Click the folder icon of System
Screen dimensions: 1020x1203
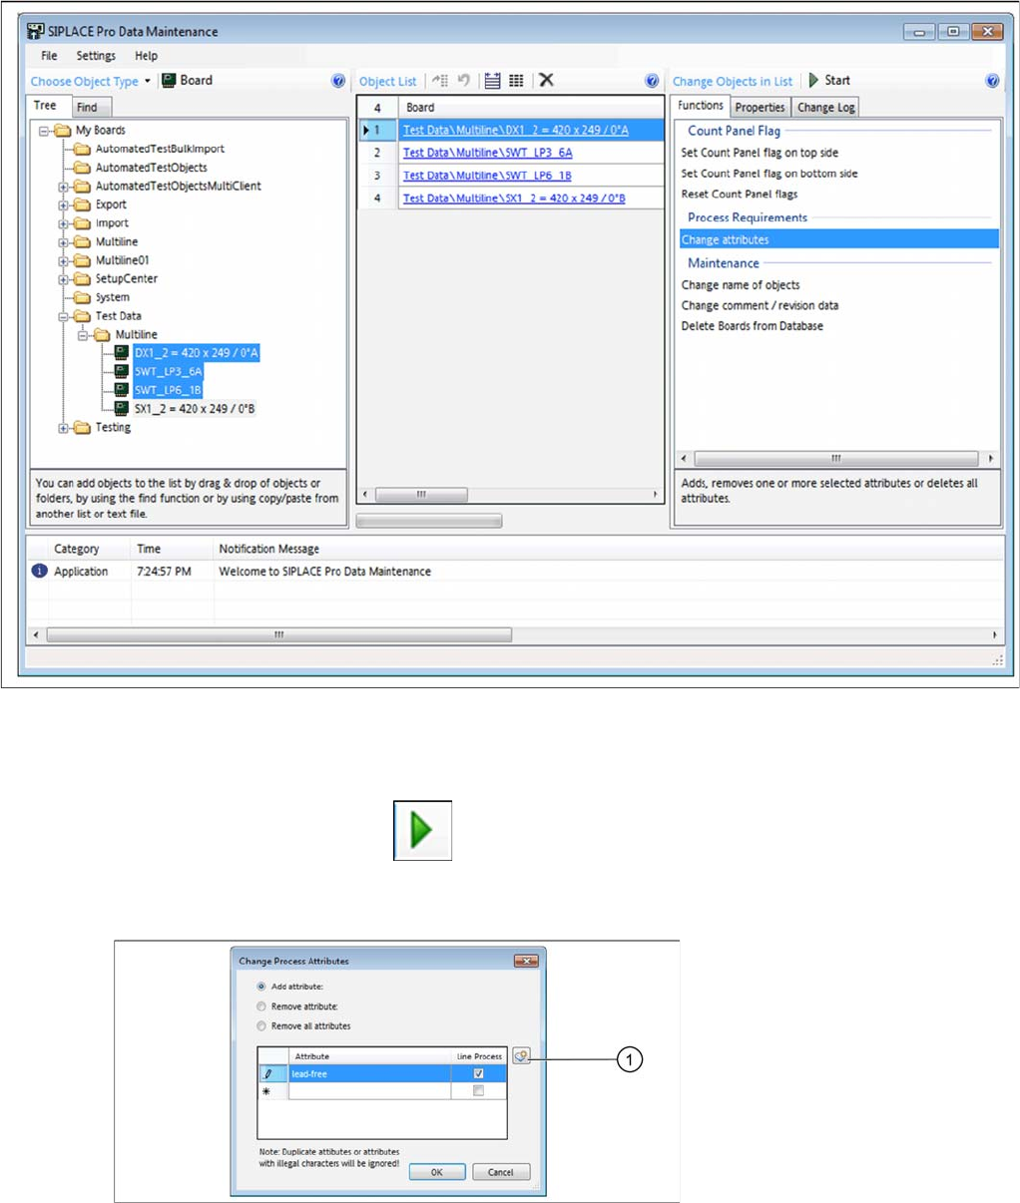click(x=83, y=297)
